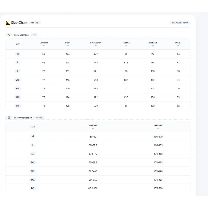Click weight range 97.5–105
Screen dimensions: 208x208
[93, 188]
